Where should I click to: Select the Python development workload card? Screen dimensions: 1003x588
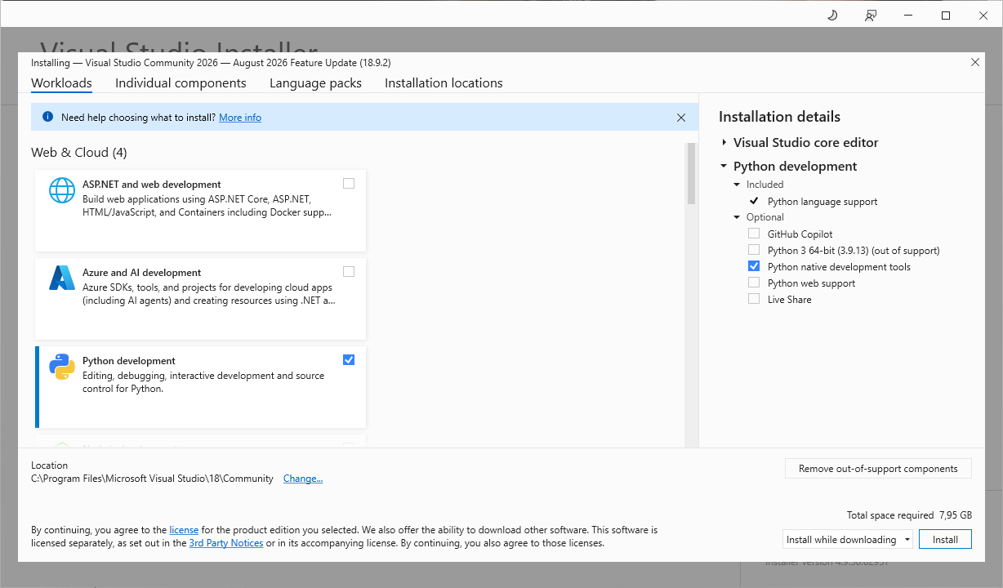201,387
